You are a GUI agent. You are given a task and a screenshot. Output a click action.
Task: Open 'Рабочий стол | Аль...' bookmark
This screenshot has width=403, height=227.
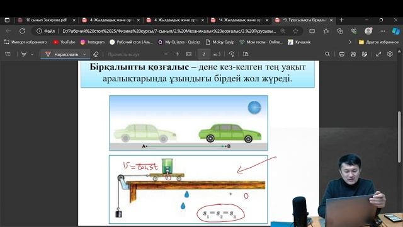pos(132,42)
